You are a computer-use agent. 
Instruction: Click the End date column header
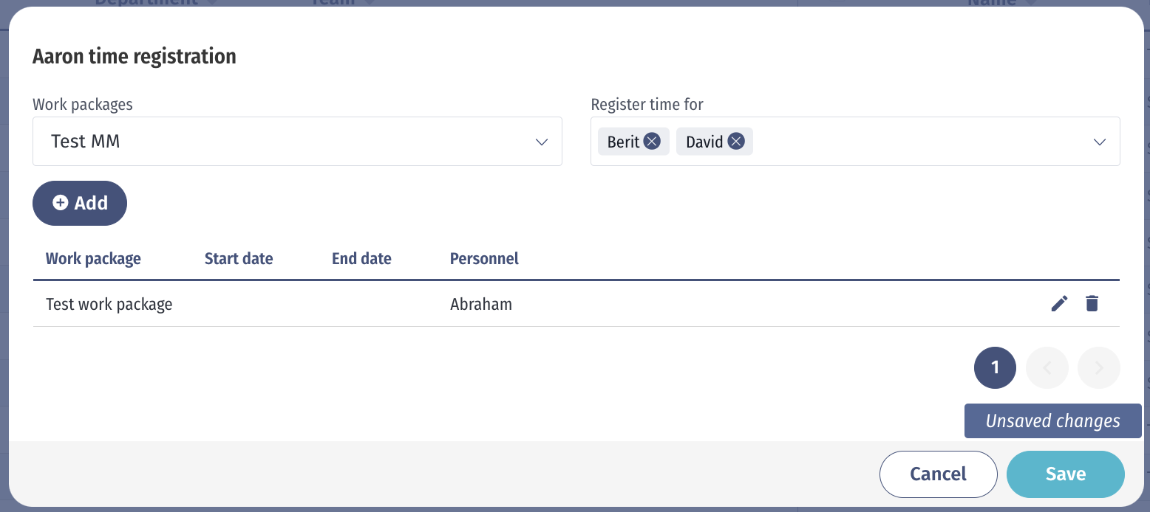pos(361,258)
